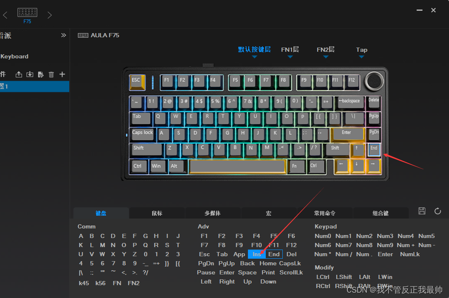449x298 pixels.
Task: Choose Space in Adv list
Action: coord(248,273)
